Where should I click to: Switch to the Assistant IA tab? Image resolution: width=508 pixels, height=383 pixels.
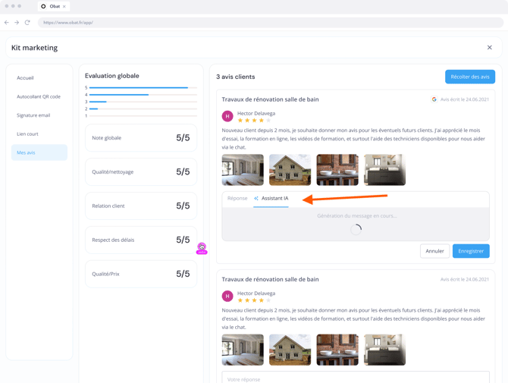coord(271,199)
